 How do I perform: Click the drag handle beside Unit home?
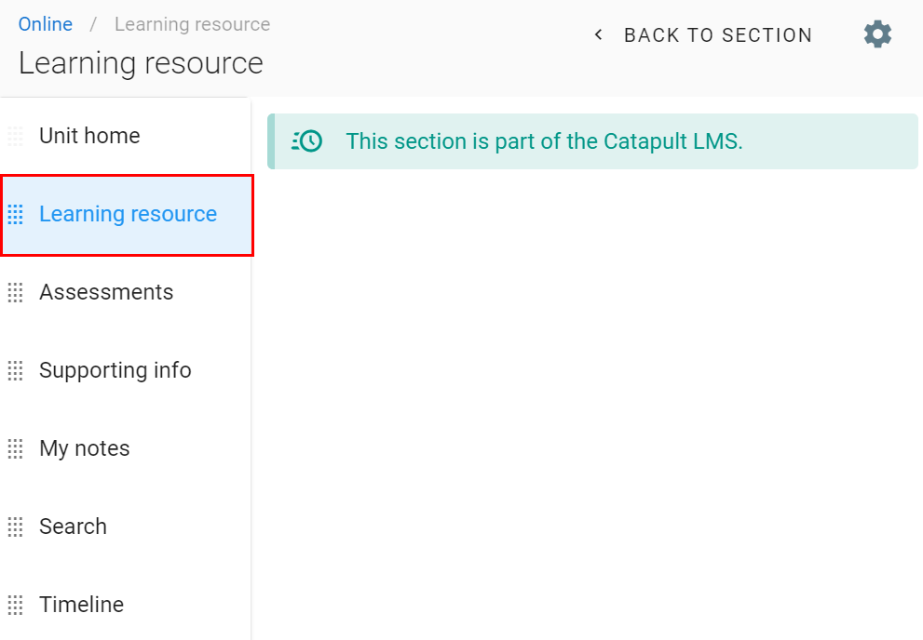15,137
